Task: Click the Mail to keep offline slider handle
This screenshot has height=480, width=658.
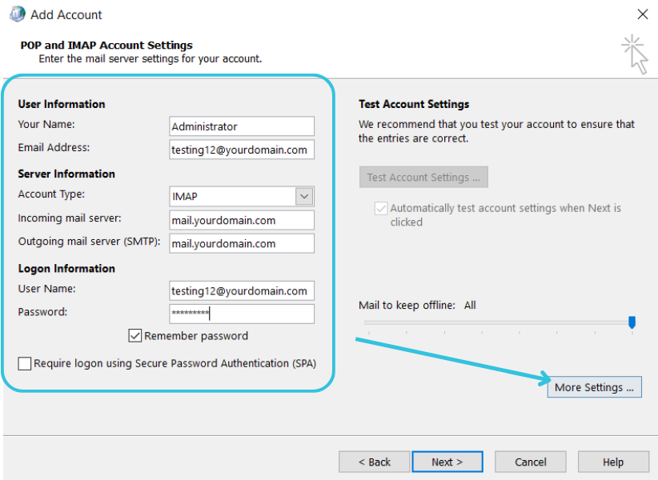Action: click(x=632, y=322)
